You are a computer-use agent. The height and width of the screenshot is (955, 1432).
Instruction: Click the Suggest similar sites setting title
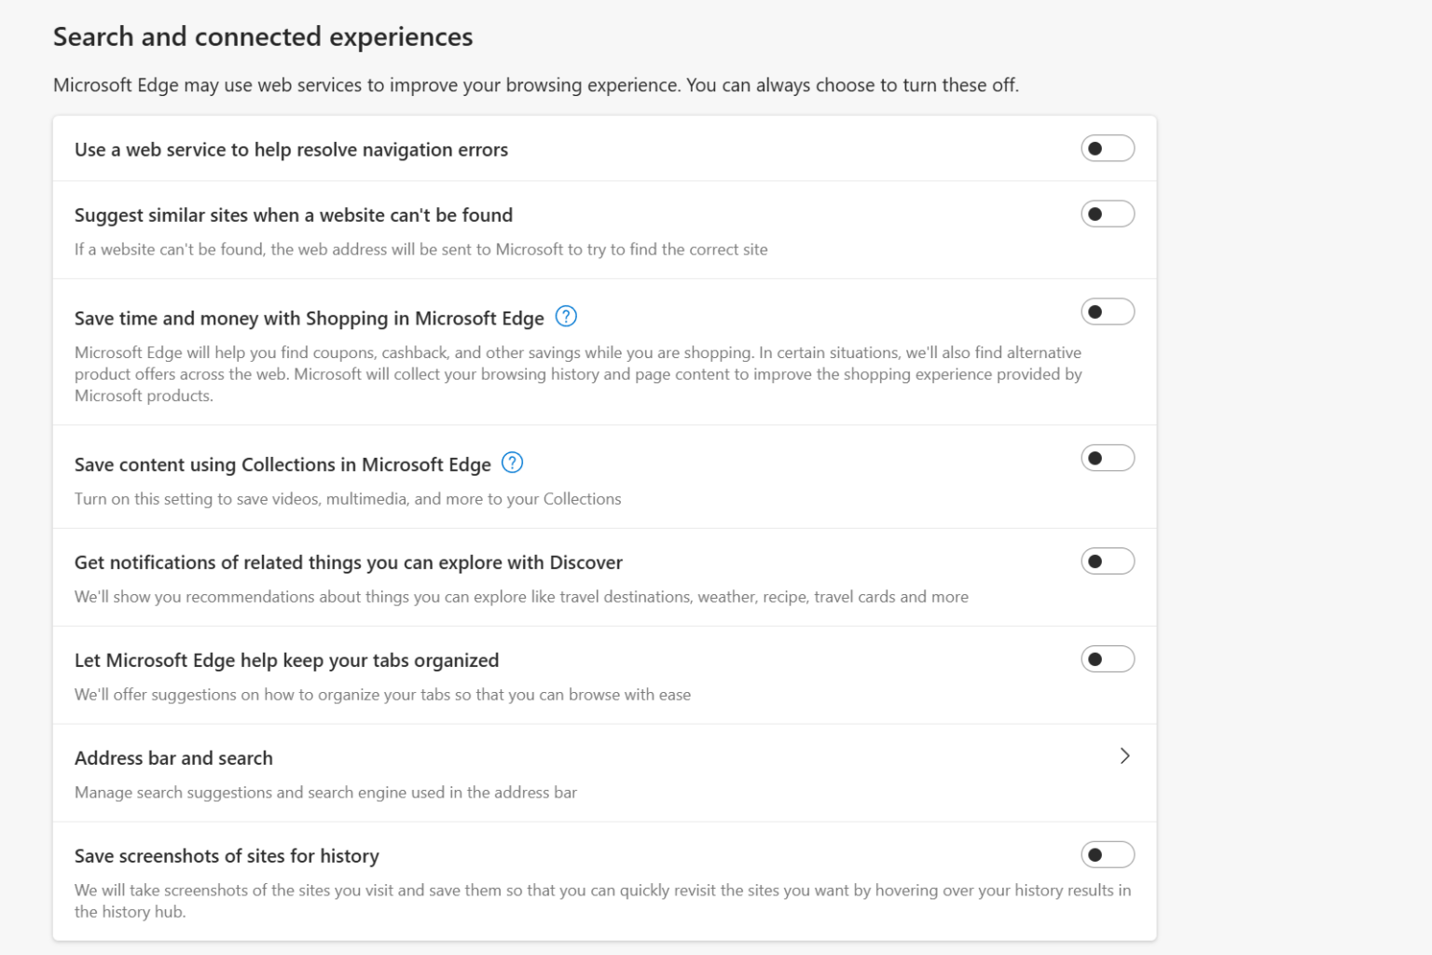tap(294, 215)
